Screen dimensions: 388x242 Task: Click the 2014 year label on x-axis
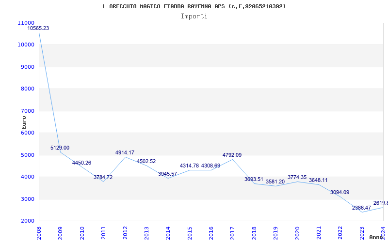[x=168, y=233]
